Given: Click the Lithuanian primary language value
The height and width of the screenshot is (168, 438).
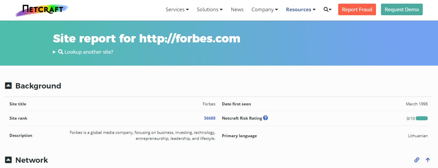Looking at the screenshot, I should click(418, 136).
